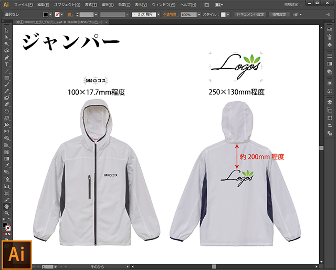Open the Stroke panel icon
The height and width of the screenshot is (270, 336).
tap(330, 56)
